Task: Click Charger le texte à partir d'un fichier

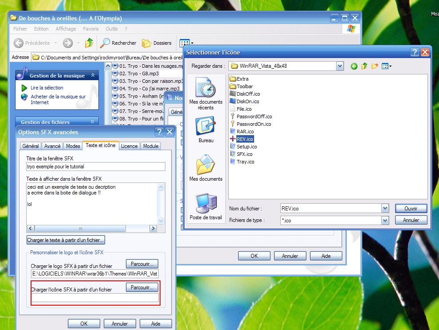Action: (66, 240)
